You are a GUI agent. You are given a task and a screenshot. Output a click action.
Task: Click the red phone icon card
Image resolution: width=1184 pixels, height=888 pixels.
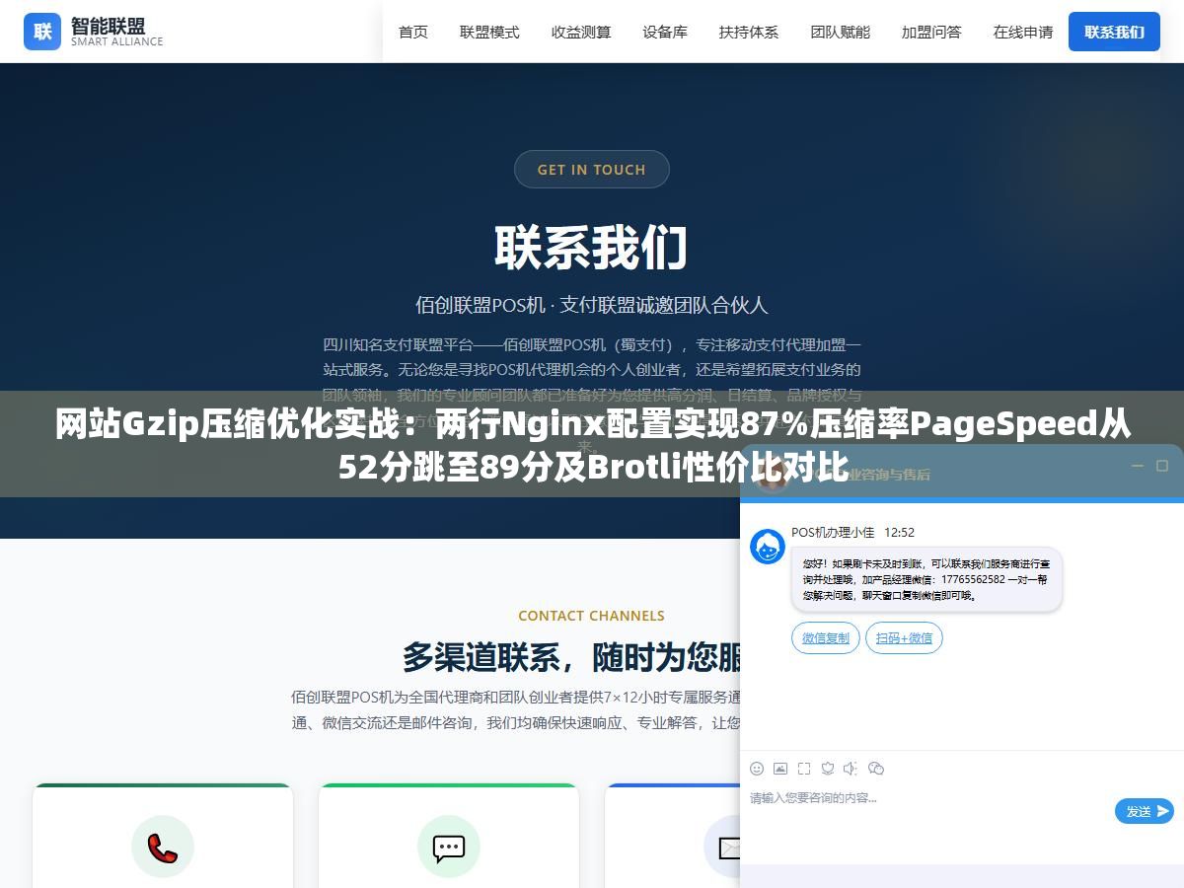[163, 847]
